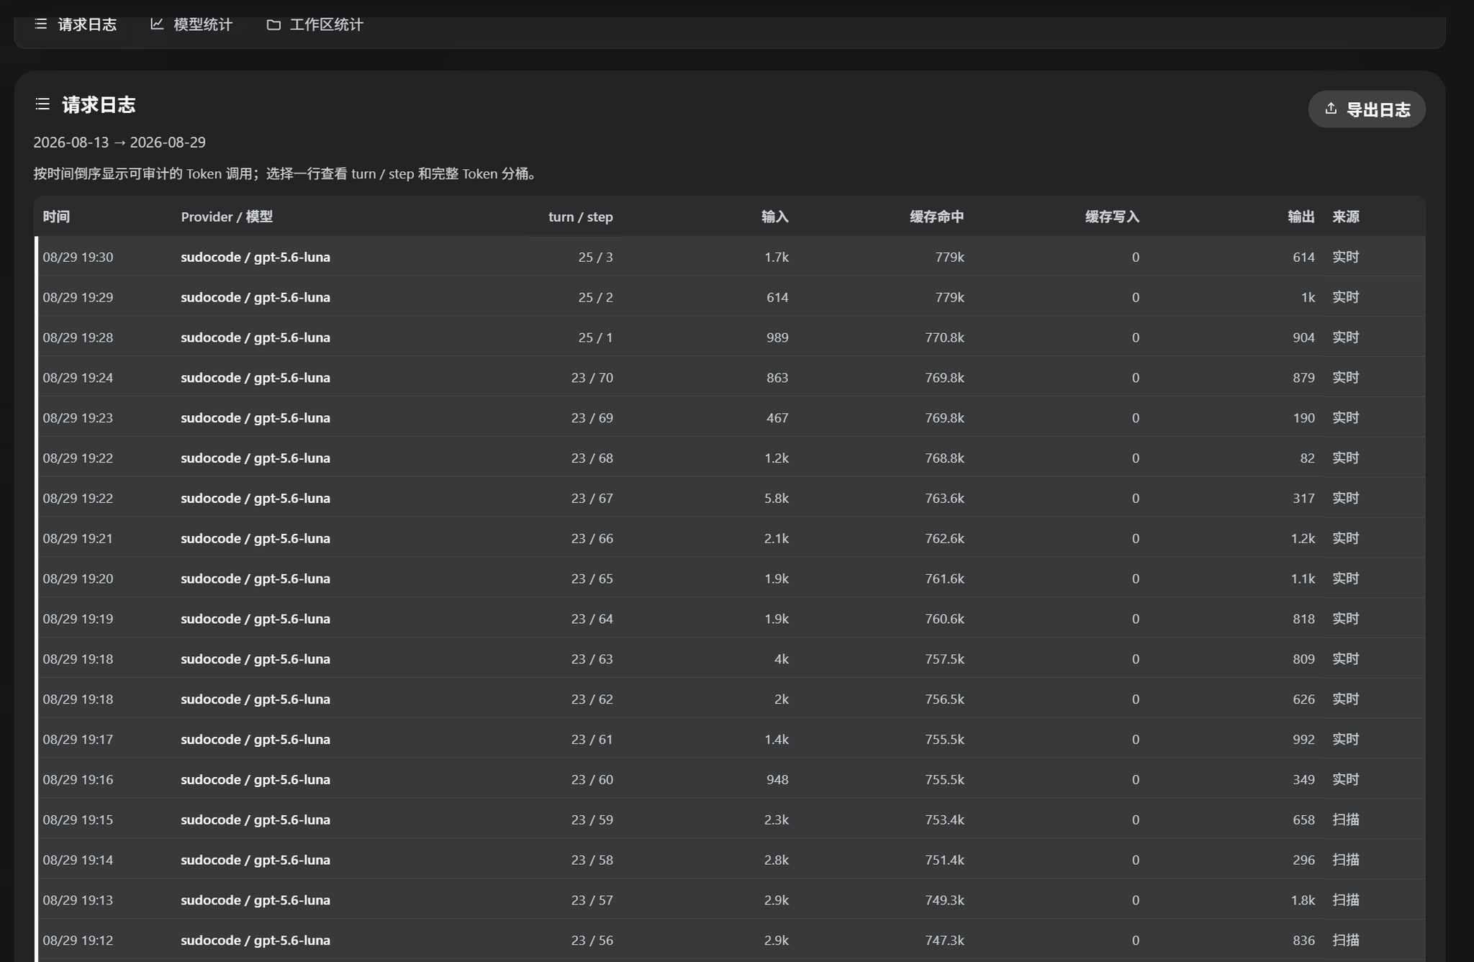The height and width of the screenshot is (962, 1474).
Task: Click the 4k input value
Action: pos(782,659)
